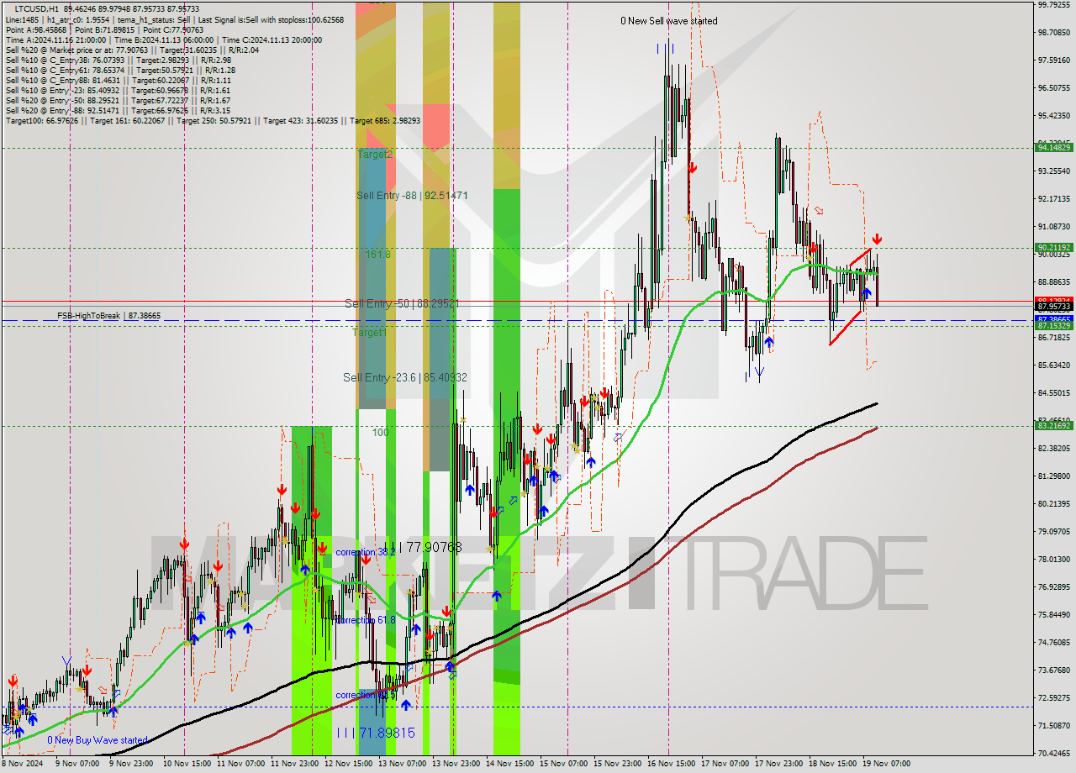Click price axis value 99.79255
The height and width of the screenshot is (773, 1076).
click(1054, 4)
